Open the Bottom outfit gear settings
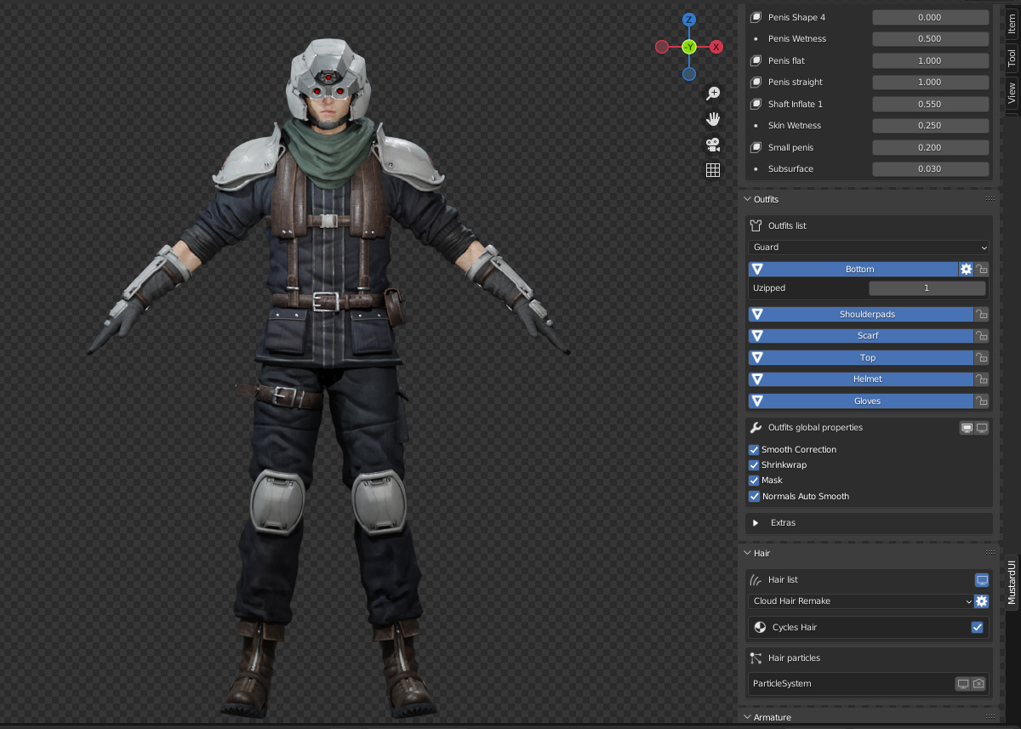 [x=966, y=269]
